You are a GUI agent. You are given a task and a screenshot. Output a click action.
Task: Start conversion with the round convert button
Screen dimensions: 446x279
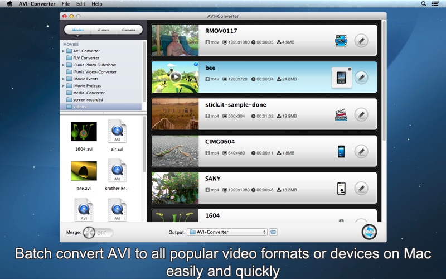(369, 232)
